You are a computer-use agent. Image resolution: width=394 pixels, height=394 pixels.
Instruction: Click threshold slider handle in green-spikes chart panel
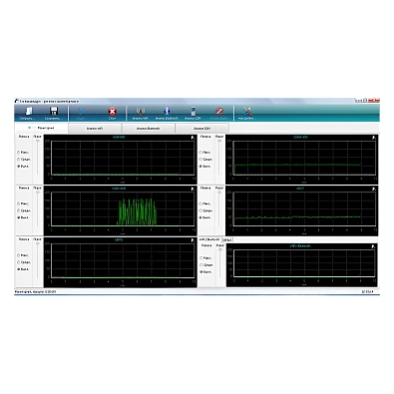[38, 193]
